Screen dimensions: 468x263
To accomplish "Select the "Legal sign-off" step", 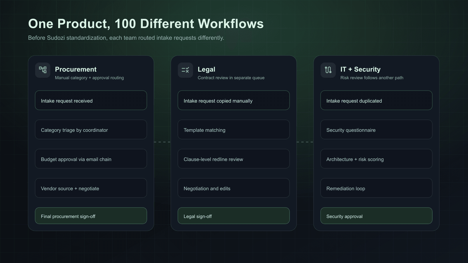I will coord(234,216).
